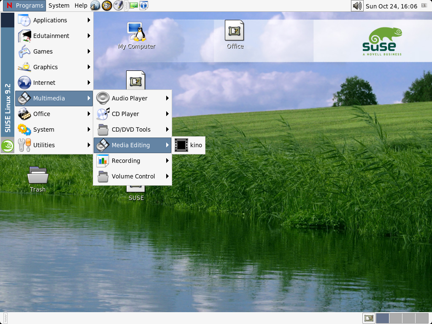Click the Show Desktop button in the bottom panel
Screen dimensions: 432x324
(369, 318)
